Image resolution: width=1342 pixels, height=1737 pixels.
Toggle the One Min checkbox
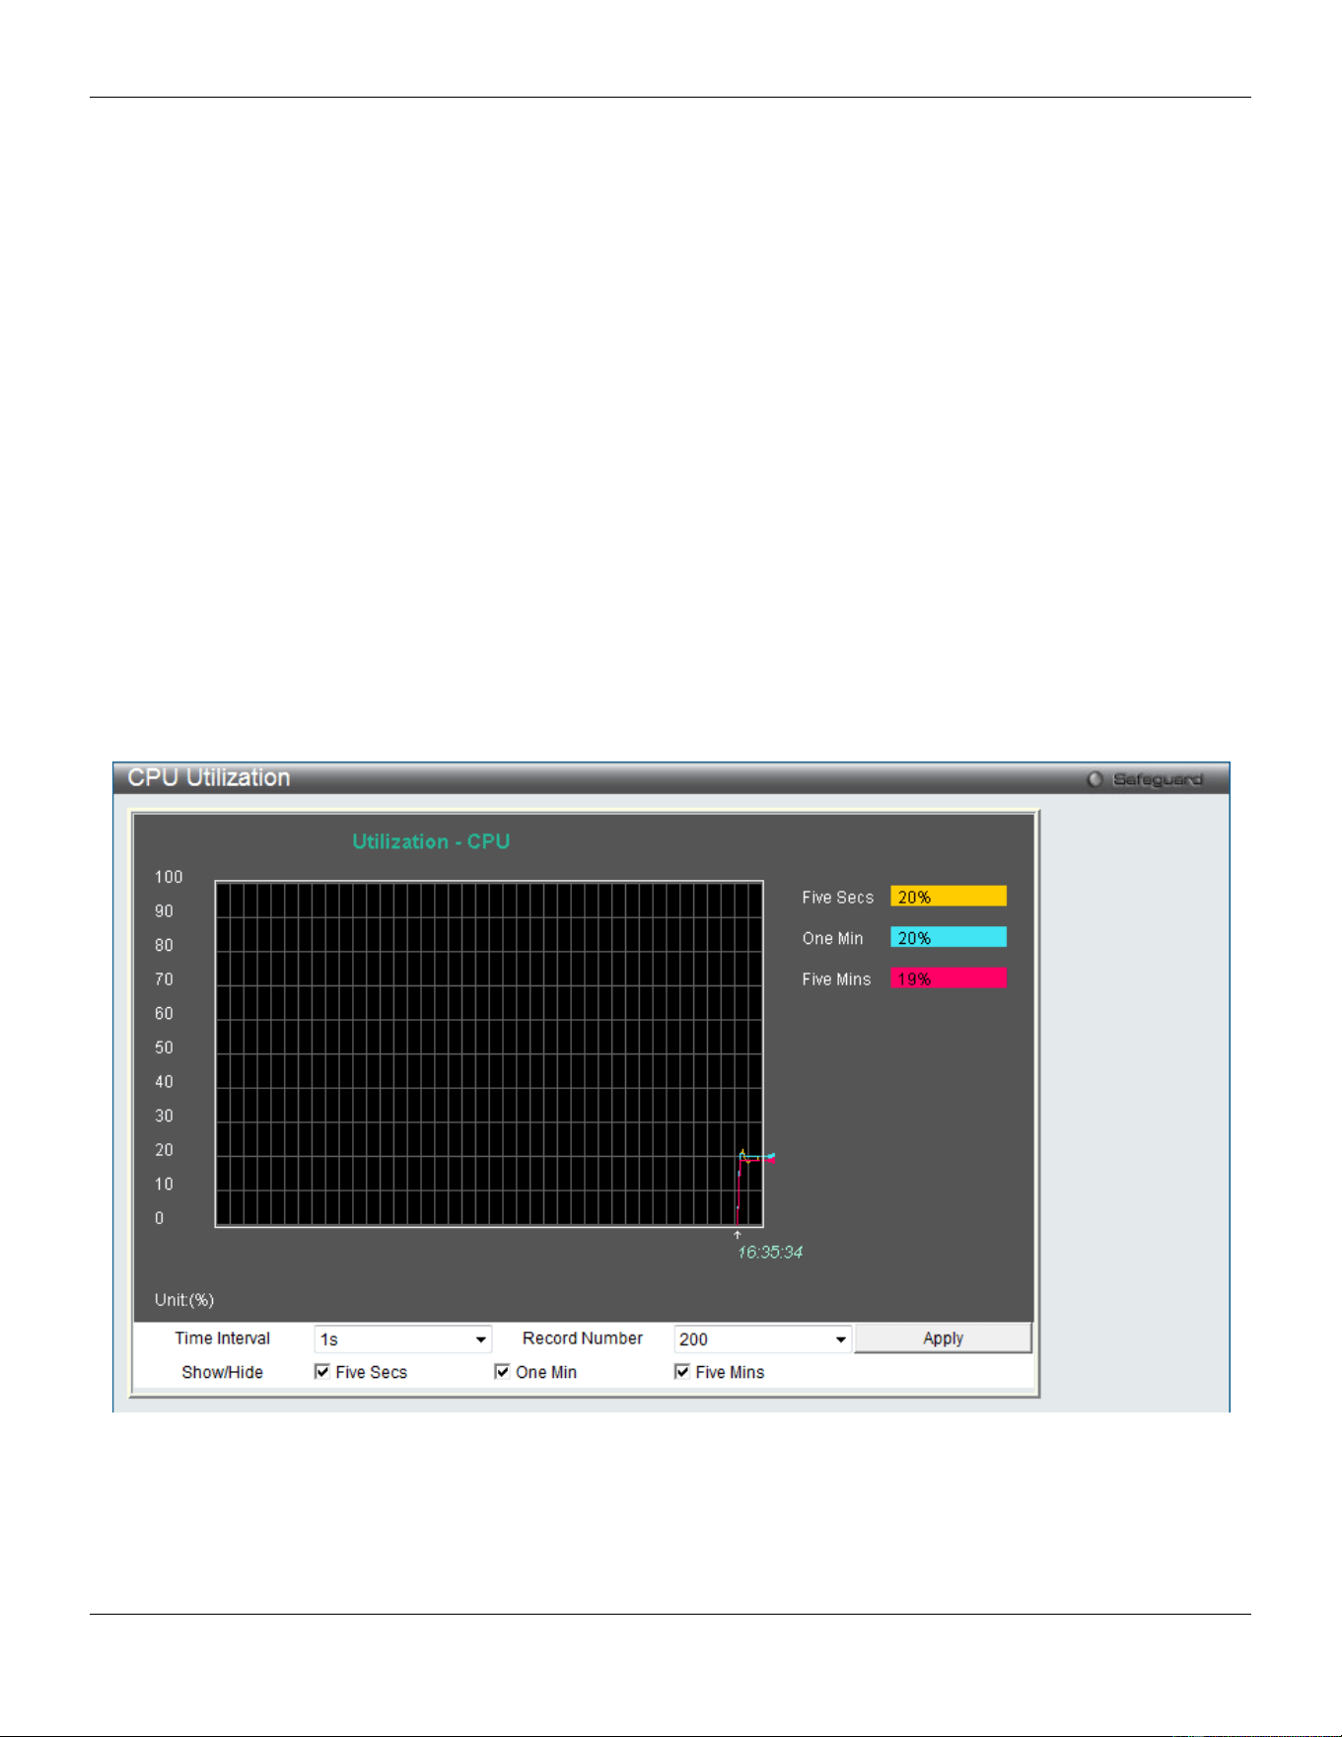[502, 1371]
